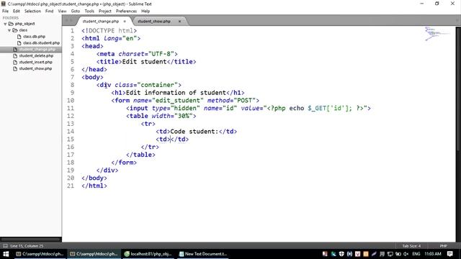The height and width of the screenshot is (259, 461).
Task: Open the Project menu
Action: pyautogui.click(x=105, y=12)
